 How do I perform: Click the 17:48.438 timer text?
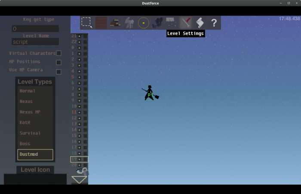click(289, 18)
